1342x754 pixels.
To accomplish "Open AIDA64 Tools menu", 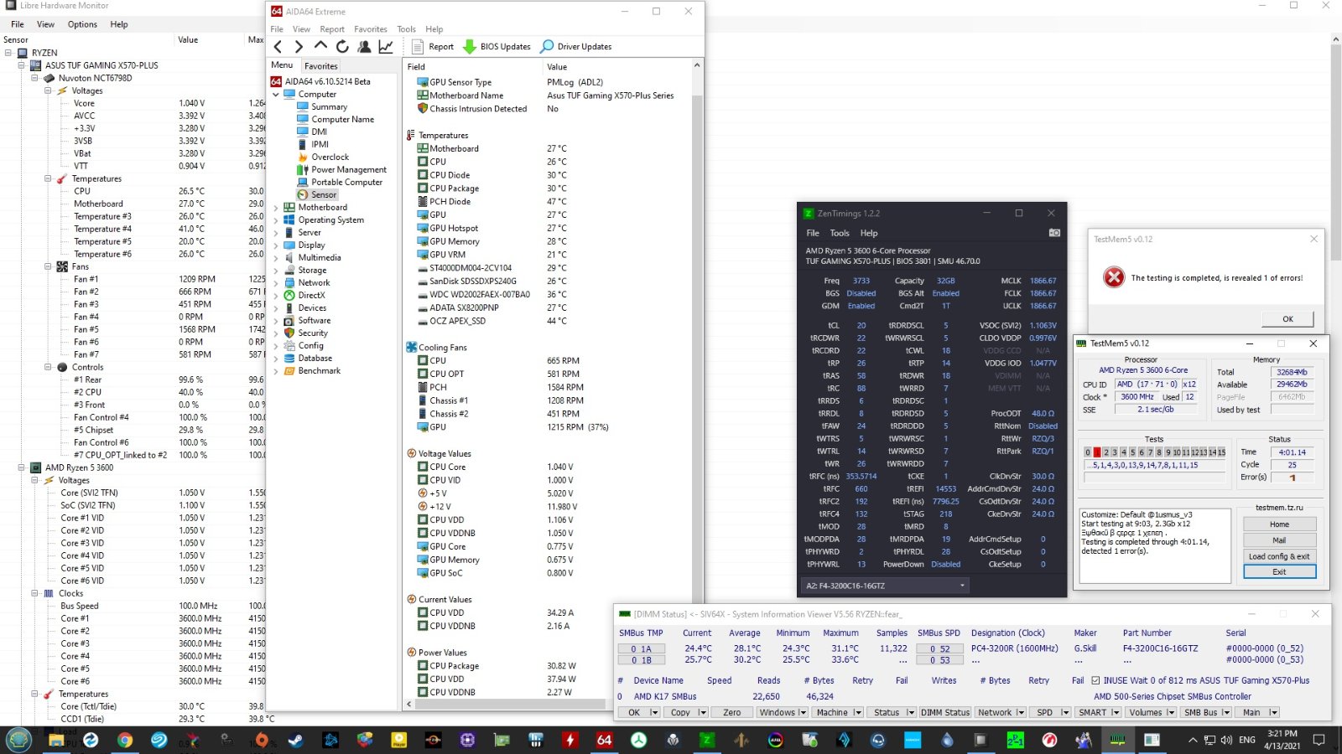I will tap(406, 29).
